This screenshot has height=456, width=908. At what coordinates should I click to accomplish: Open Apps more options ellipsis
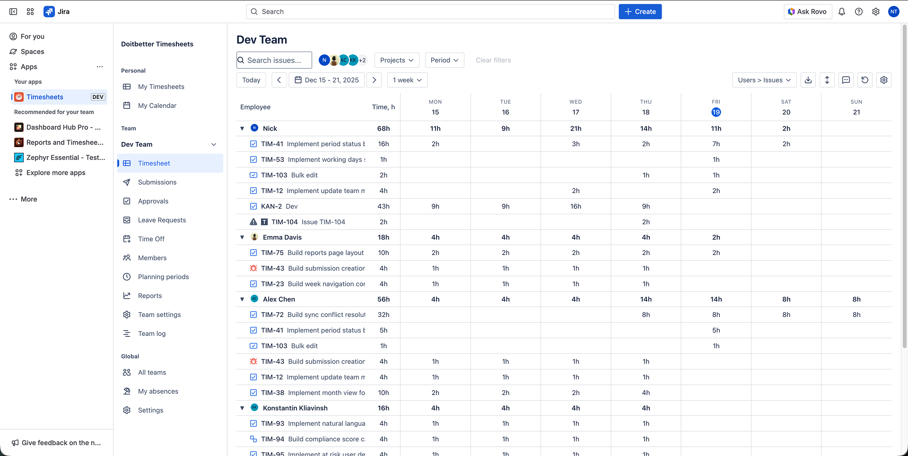coord(100,67)
